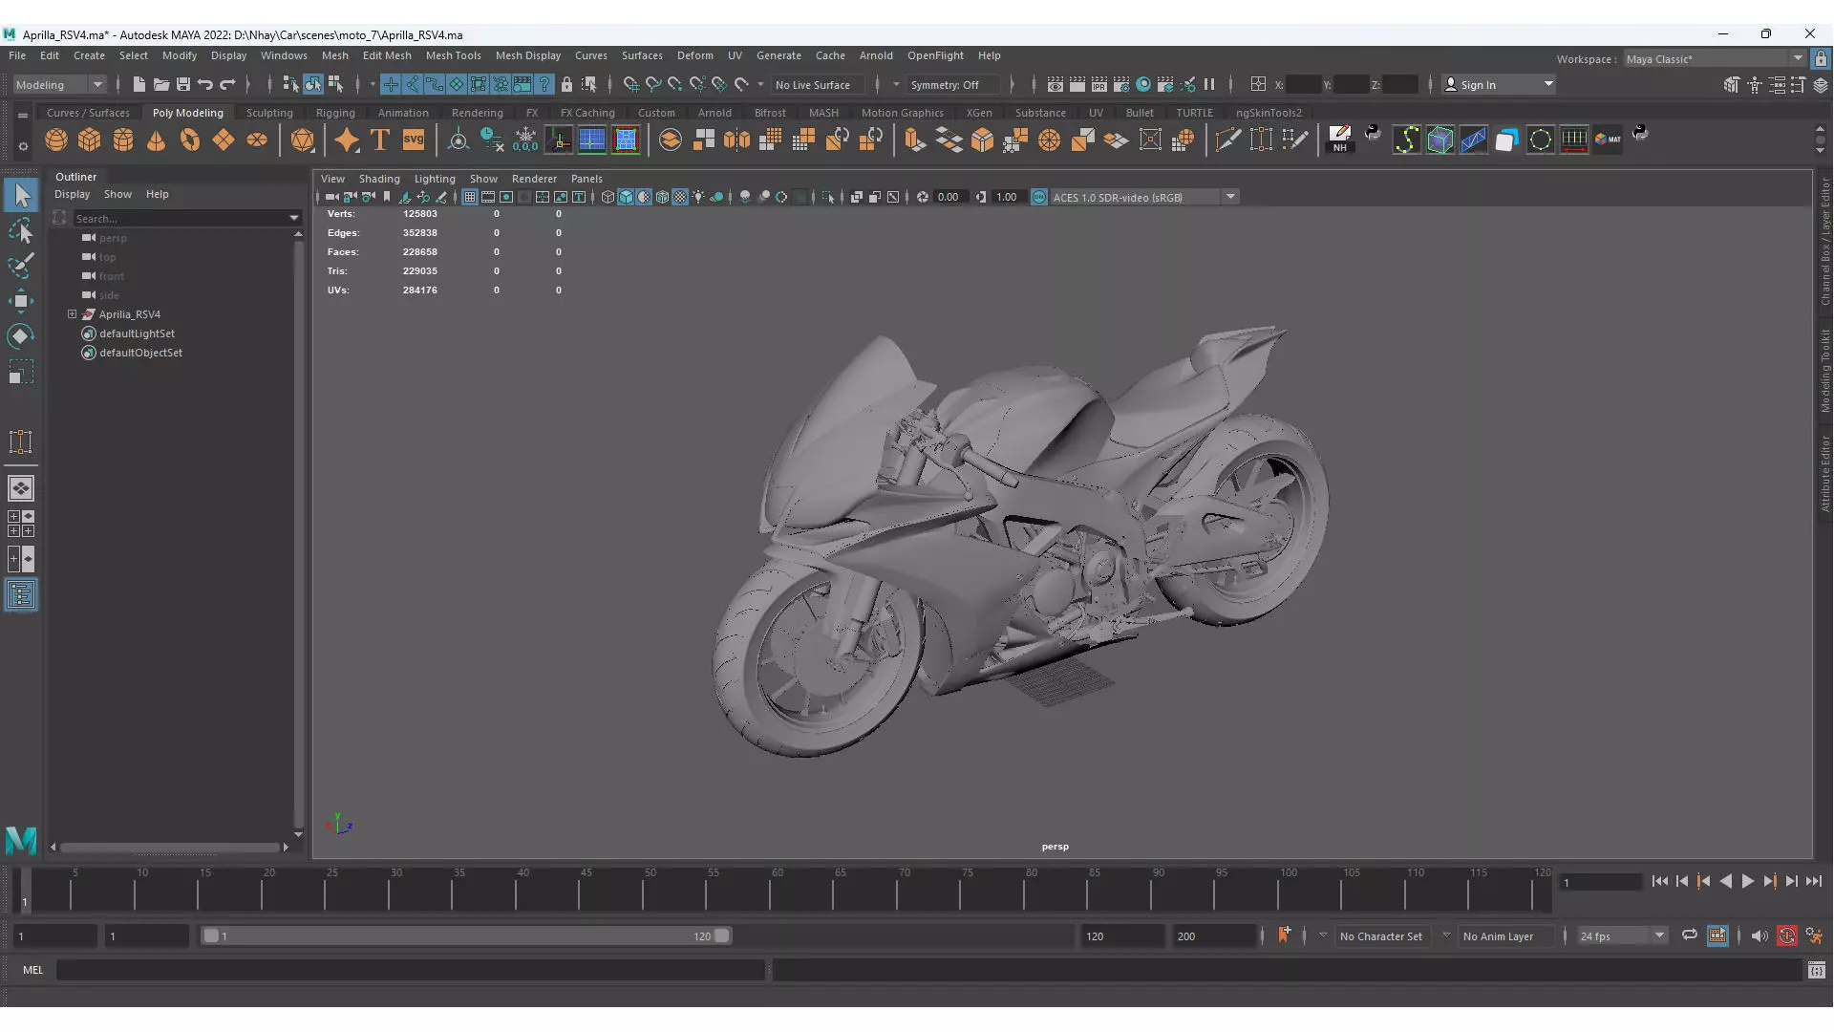Click the Redo arrow icon
Image resolution: width=1834 pixels, height=1032 pixels.
(227, 85)
